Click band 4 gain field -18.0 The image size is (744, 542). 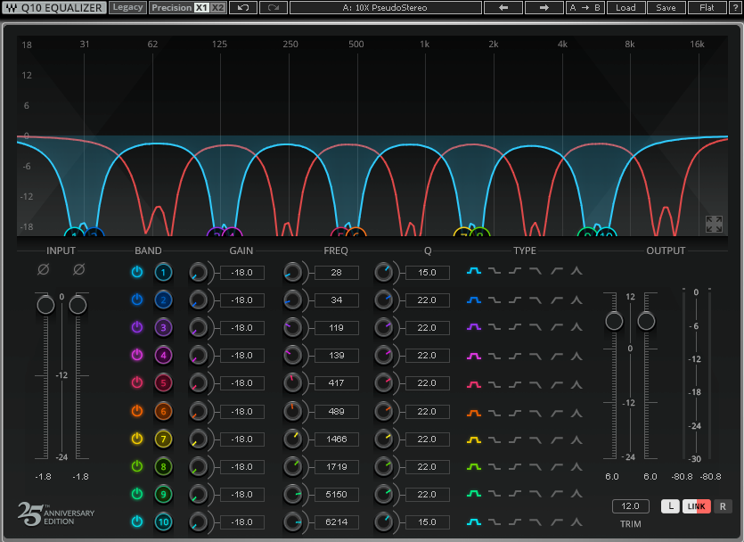pyautogui.click(x=242, y=356)
